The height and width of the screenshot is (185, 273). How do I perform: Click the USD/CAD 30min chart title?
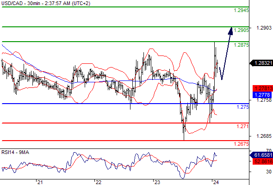pos(46,3)
